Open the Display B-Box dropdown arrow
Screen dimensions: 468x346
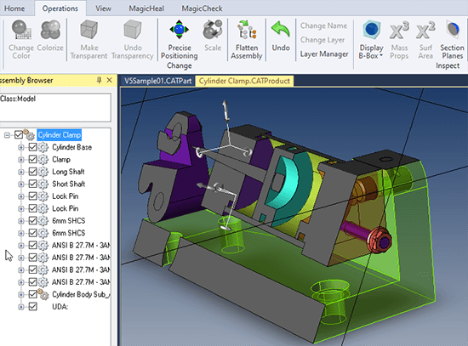(x=381, y=55)
